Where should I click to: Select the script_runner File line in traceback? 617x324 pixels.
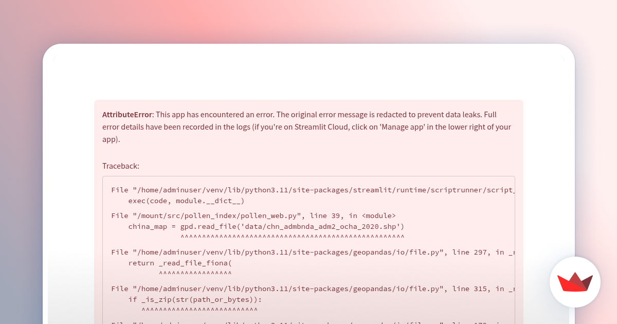tap(313, 190)
